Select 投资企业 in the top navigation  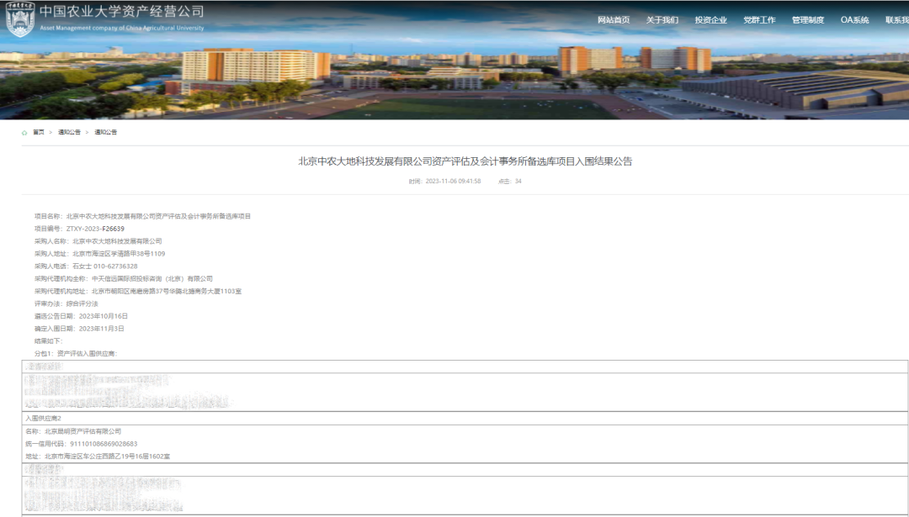pos(710,20)
